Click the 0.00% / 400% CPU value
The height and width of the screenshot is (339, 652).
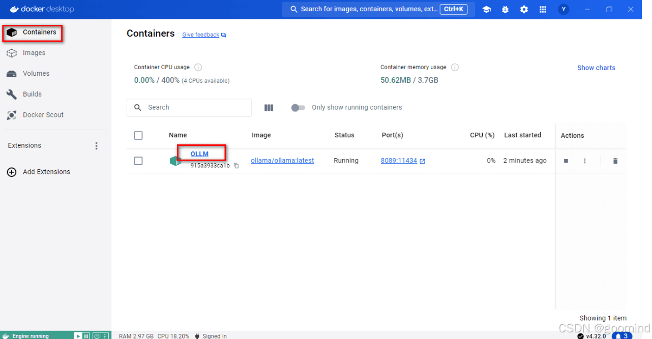(157, 80)
